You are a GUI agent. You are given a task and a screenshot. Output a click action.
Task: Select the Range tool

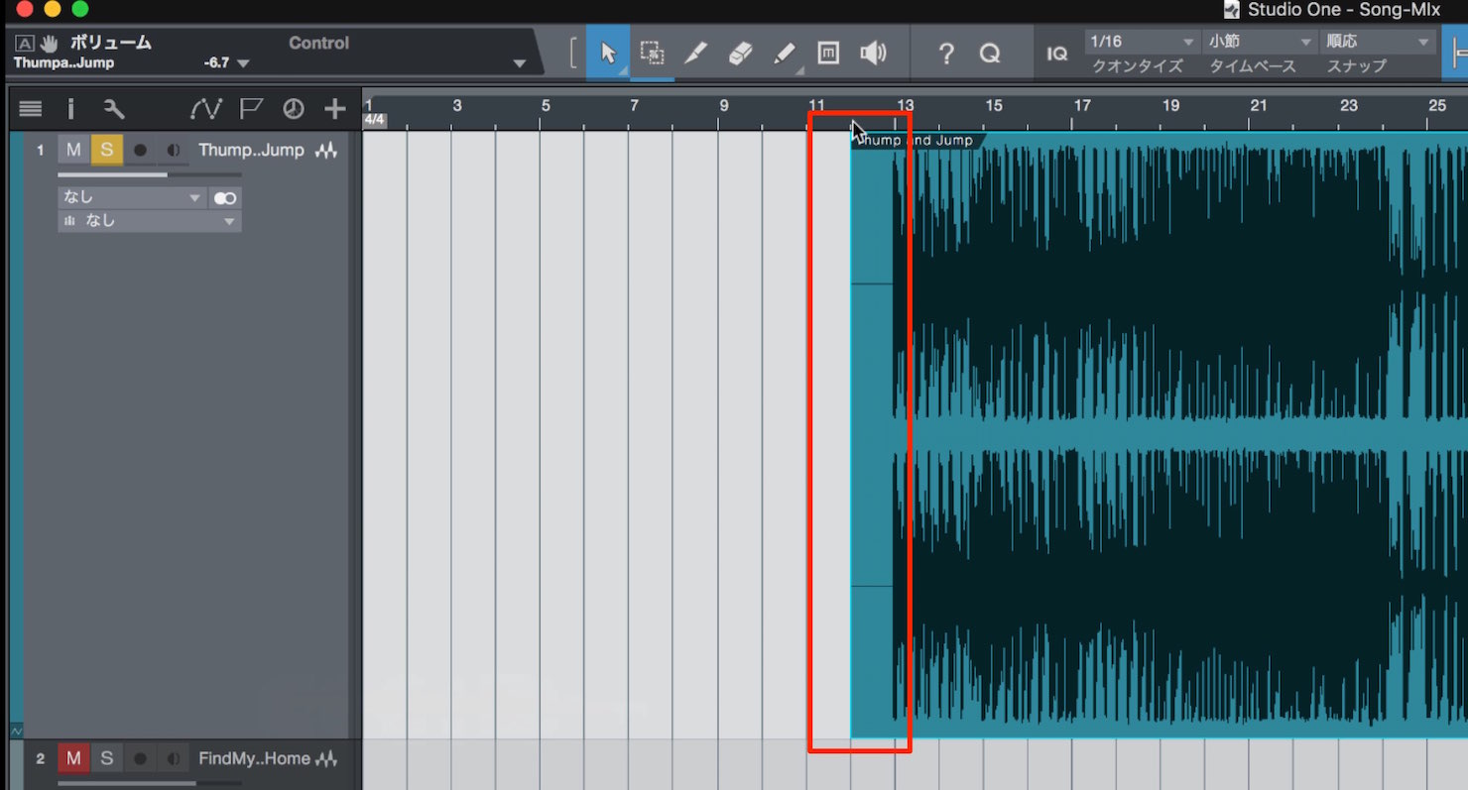click(652, 53)
